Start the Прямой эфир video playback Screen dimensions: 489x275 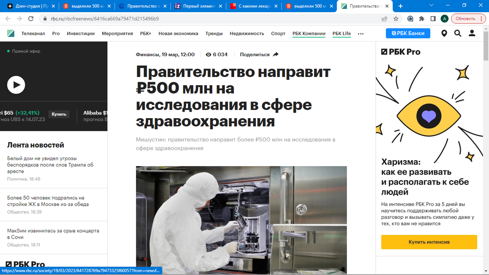coord(16,85)
